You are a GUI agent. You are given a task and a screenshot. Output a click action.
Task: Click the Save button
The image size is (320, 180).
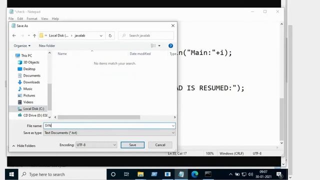tap(132, 145)
